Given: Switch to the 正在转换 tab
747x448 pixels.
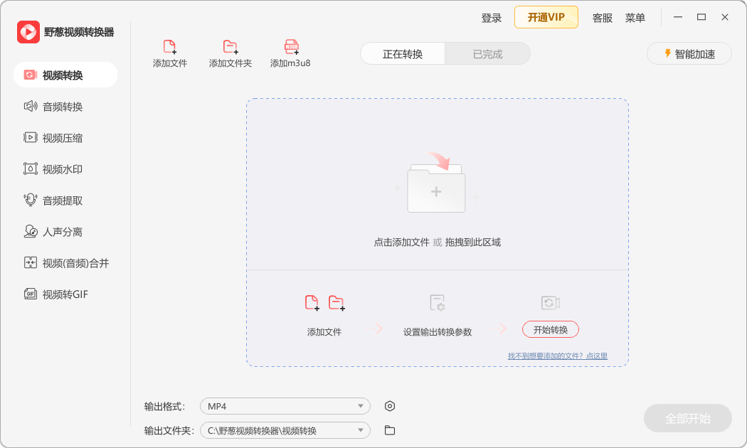Looking at the screenshot, I should [403, 53].
